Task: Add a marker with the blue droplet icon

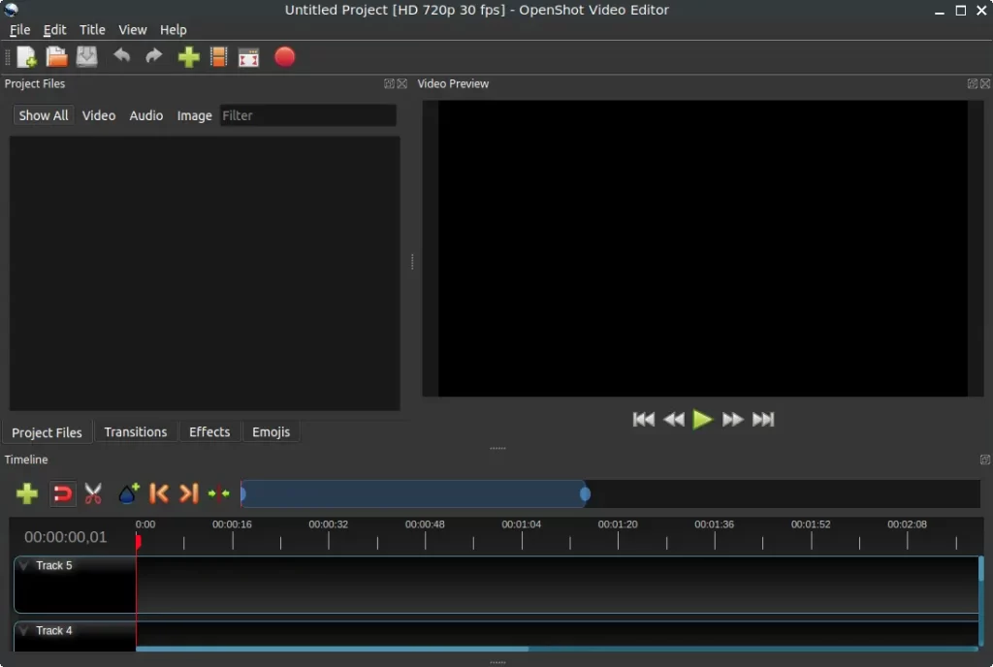Action: [x=127, y=493]
